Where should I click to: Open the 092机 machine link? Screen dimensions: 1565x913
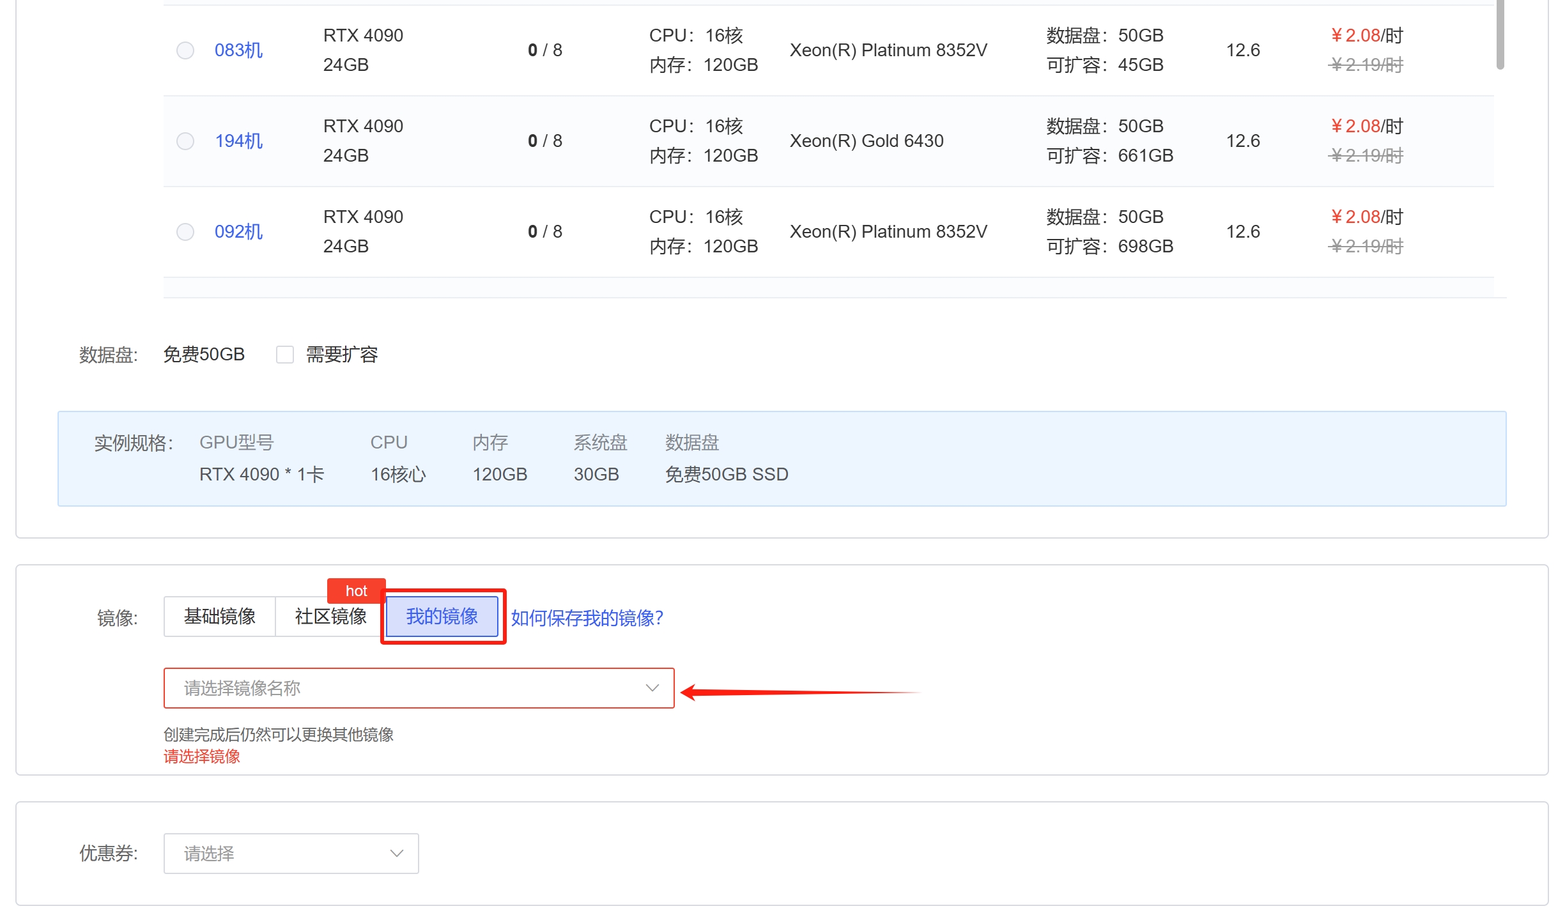point(238,232)
